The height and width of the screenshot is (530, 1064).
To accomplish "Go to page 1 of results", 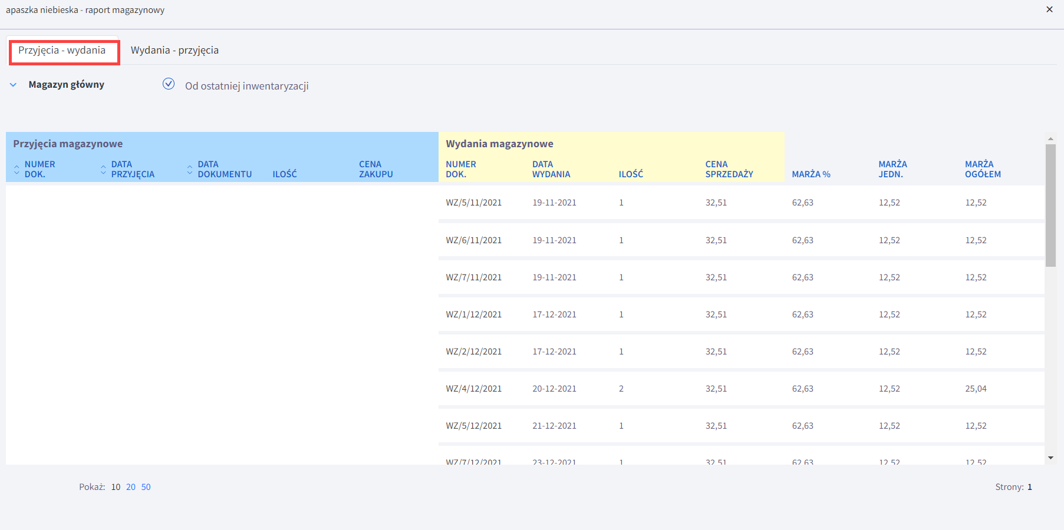I will point(1030,487).
